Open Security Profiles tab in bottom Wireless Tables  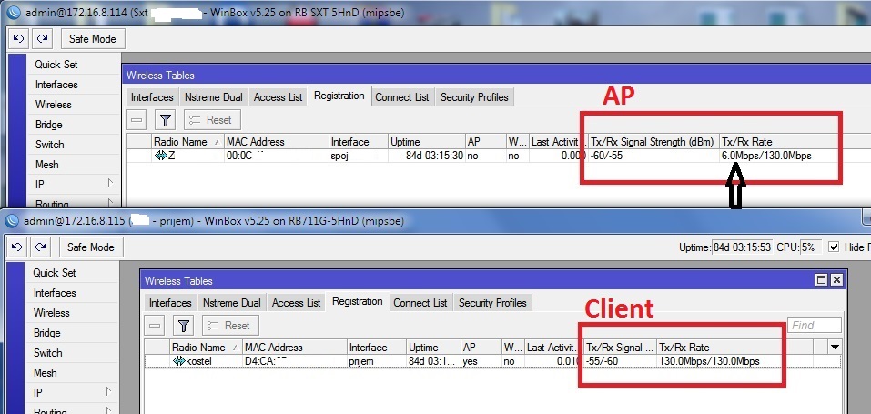pyautogui.click(x=492, y=303)
